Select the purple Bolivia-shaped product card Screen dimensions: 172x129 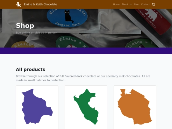[x=37, y=107]
